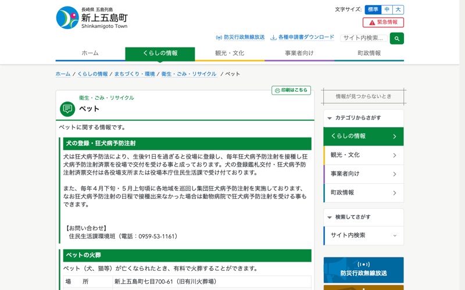Open 緊急情報 emergency information button
The image size is (465, 290).
[383, 23]
